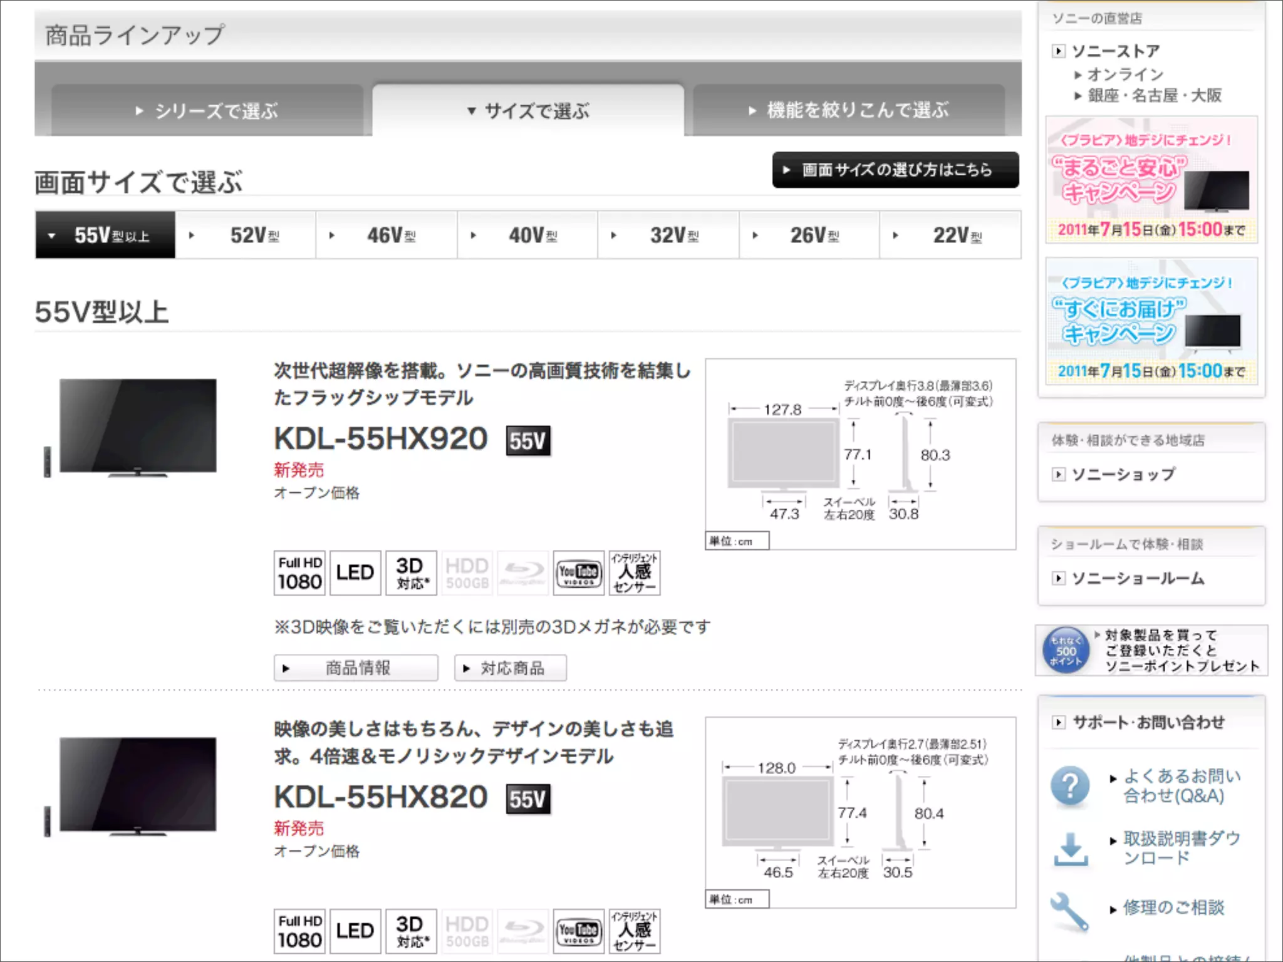The width and height of the screenshot is (1283, 962).
Task: Open the pink まるごと安心キャンペーン banner
Action: point(1151,180)
